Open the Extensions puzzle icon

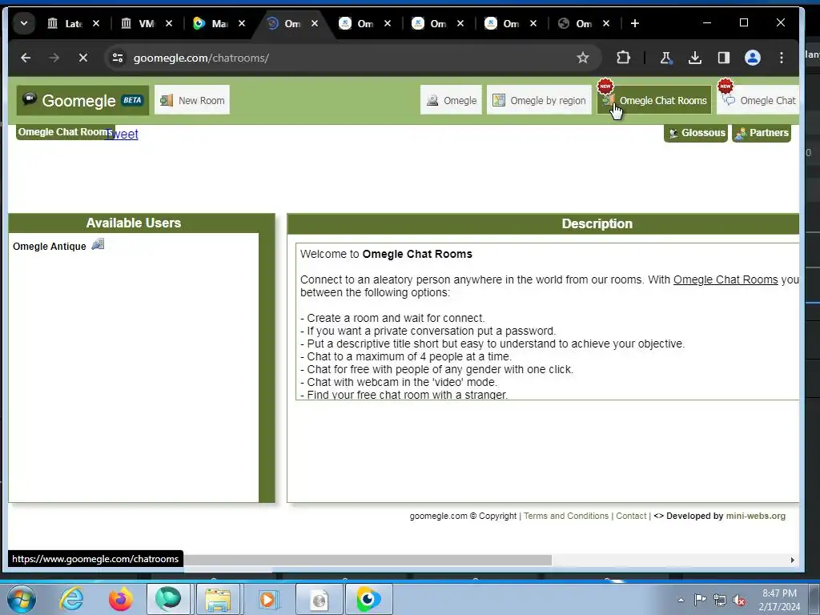[623, 58]
